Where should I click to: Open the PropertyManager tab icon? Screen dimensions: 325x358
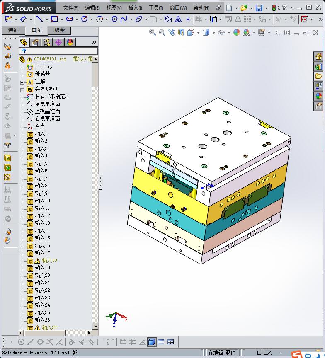(x=35, y=42)
